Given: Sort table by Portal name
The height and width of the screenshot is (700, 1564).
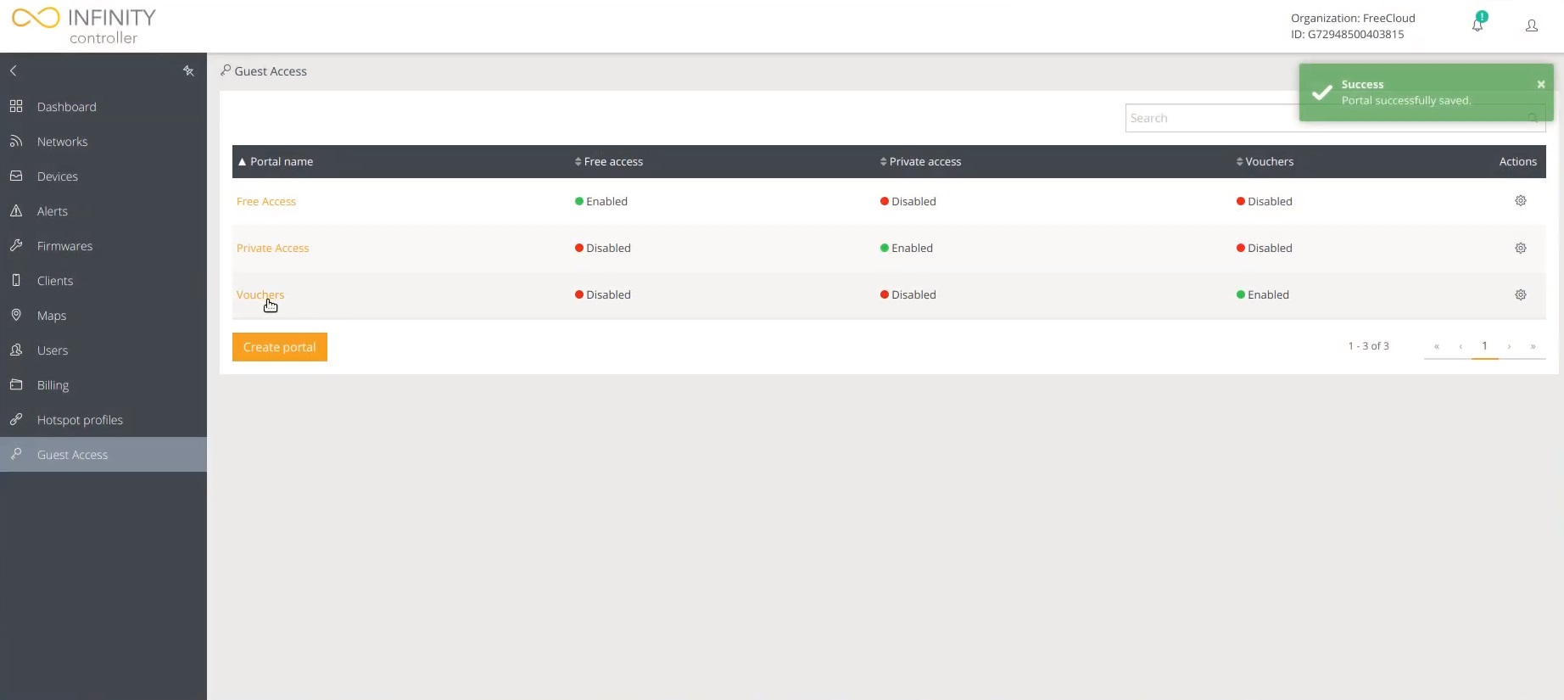Looking at the screenshot, I should [276, 161].
